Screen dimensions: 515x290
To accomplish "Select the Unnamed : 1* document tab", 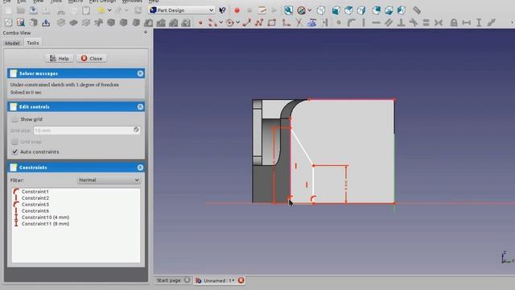I will coord(219,280).
